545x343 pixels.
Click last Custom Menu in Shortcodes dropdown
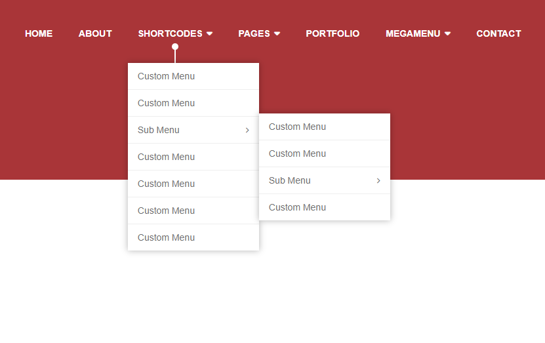coord(166,238)
